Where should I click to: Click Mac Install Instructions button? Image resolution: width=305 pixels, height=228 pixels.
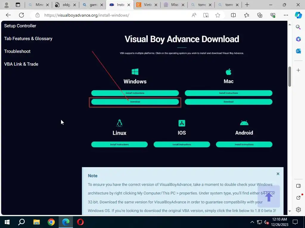coord(228,93)
